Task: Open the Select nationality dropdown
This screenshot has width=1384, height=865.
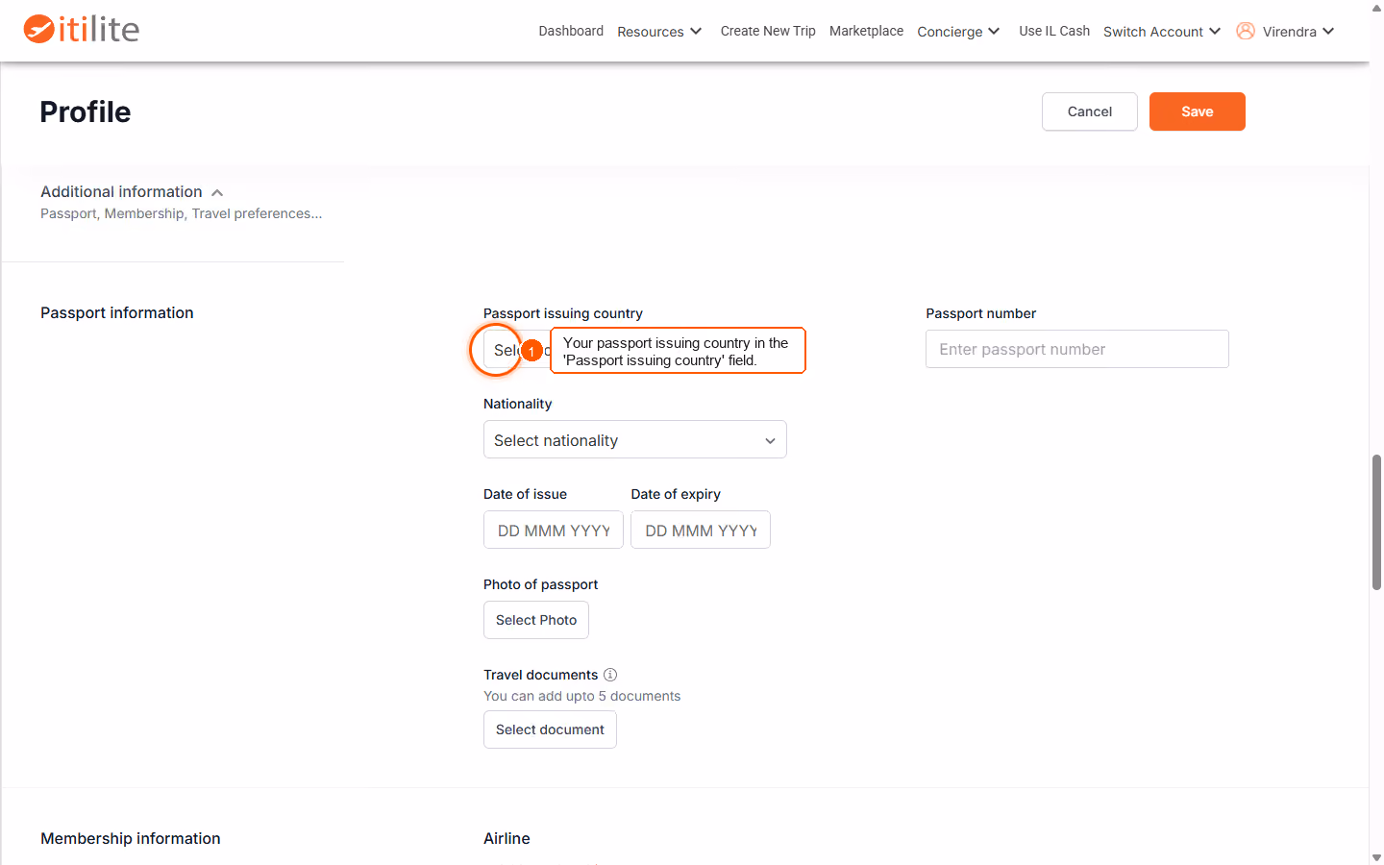Action: click(x=635, y=439)
